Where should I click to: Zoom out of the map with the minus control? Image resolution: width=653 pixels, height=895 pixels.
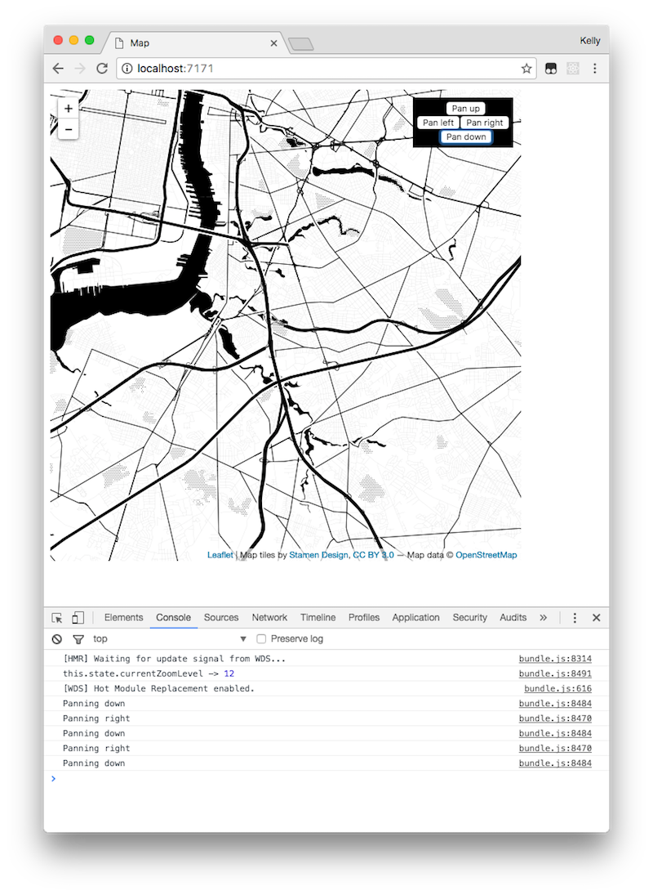pos(68,128)
